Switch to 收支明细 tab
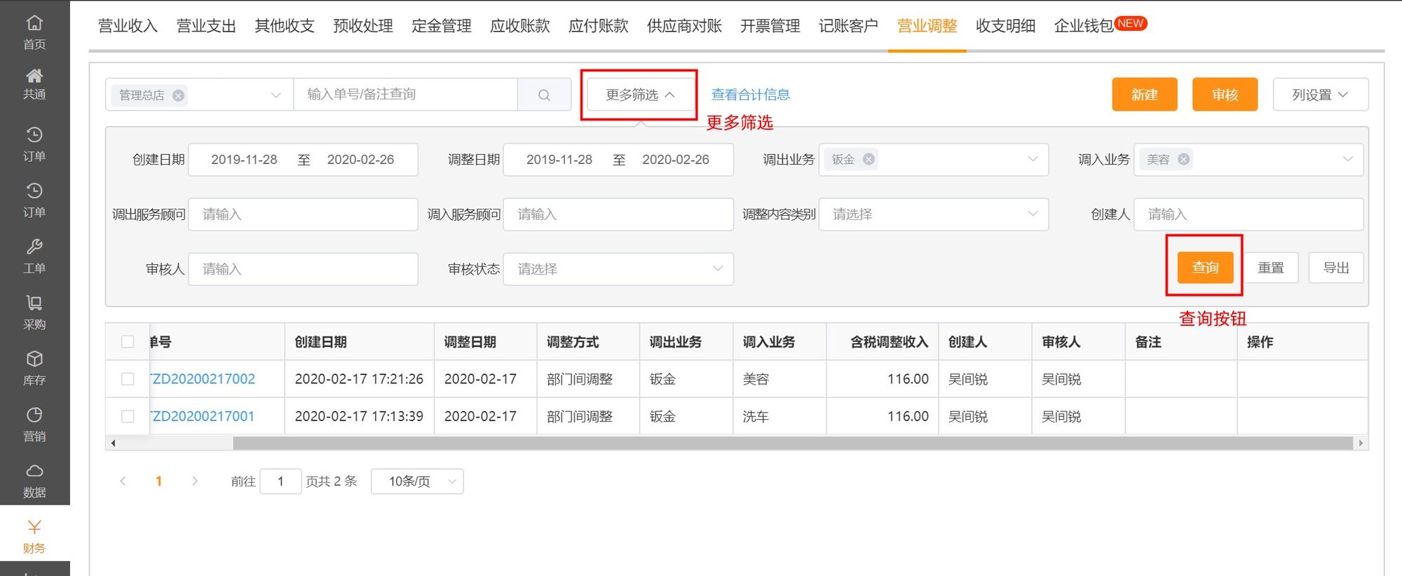This screenshot has width=1402, height=576. click(x=1005, y=26)
